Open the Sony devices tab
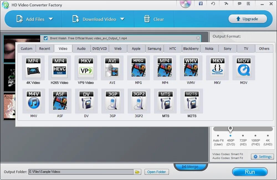 pyautogui.click(x=227, y=48)
